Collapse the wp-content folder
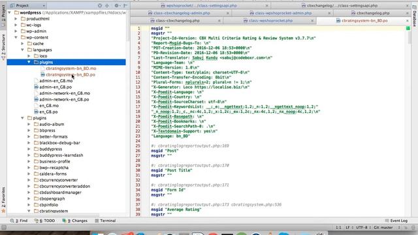The image size is (418, 235). coord(16,37)
